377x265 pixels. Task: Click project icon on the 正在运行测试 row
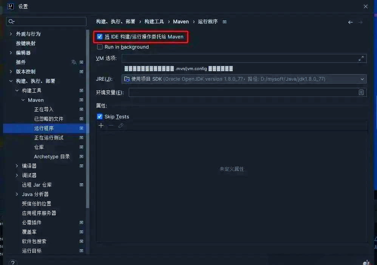point(82,138)
